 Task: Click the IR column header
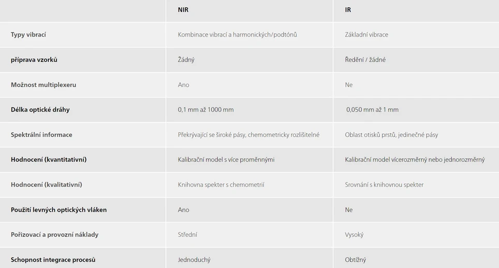pos(348,10)
